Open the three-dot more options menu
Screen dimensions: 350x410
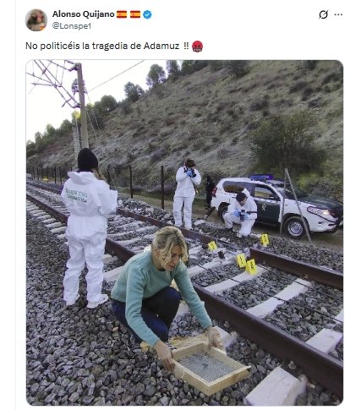338,14
